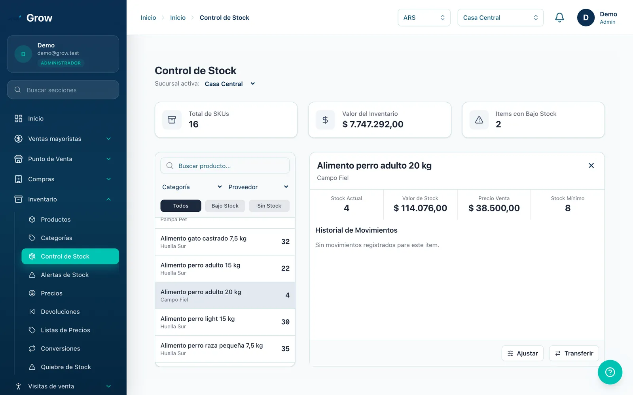Expand the Ventas mayoristas menu

[63, 139]
